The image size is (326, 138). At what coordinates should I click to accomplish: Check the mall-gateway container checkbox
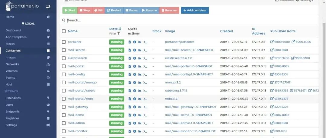coord(64,107)
